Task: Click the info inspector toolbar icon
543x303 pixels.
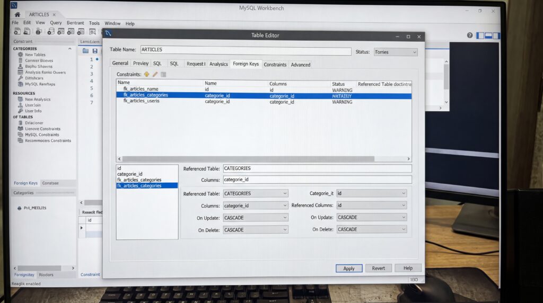Action: click(x=38, y=31)
